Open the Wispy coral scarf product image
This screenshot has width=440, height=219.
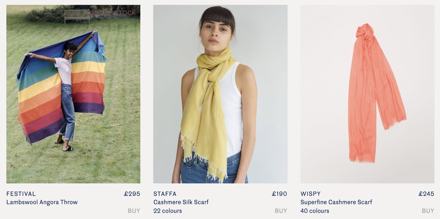(367, 94)
